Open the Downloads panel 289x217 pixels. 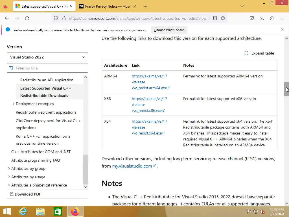(262, 18)
